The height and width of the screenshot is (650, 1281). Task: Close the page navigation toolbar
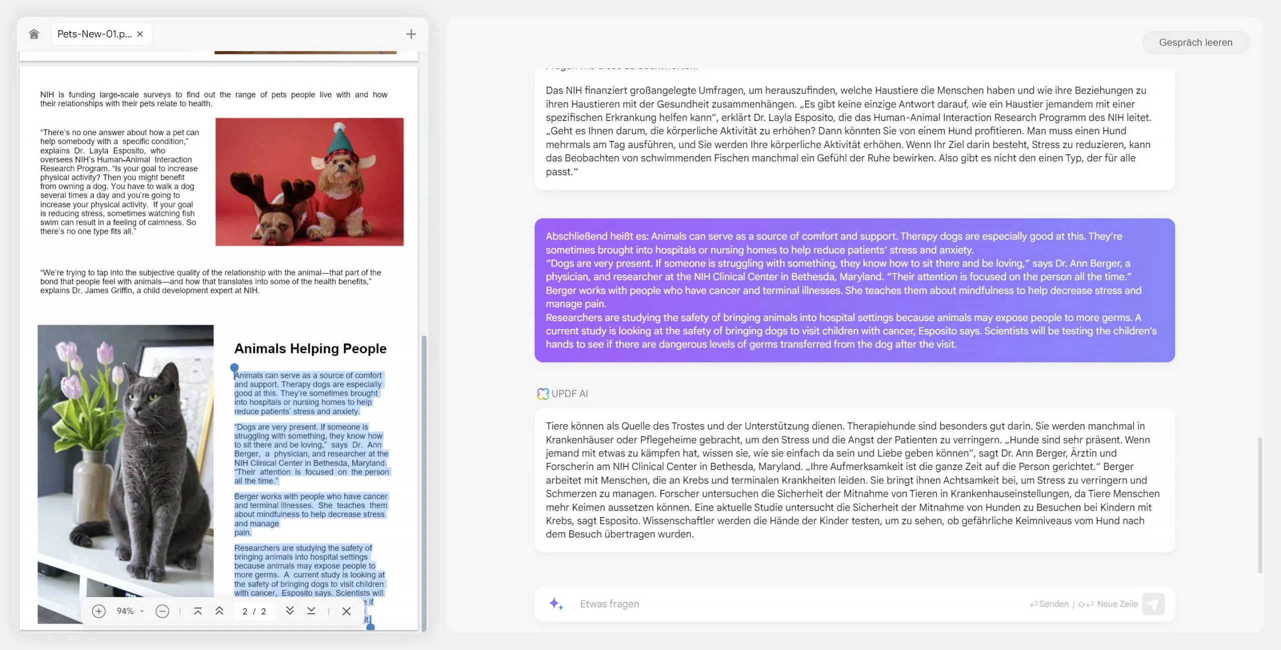[x=346, y=611]
